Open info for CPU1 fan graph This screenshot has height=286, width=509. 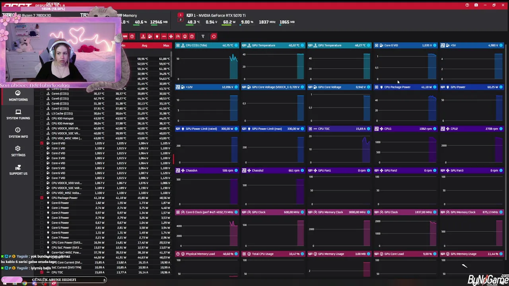pyautogui.click(x=435, y=129)
